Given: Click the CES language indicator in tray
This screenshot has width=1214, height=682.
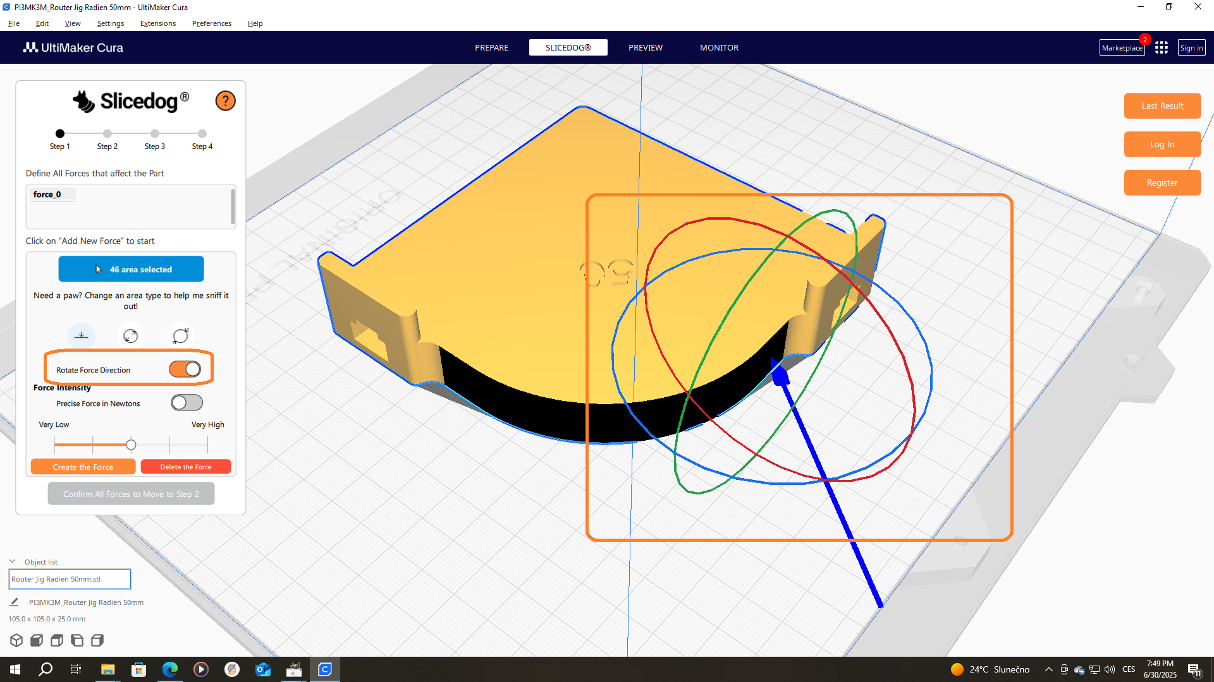Looking at the screenshot, I should pos(1129,669).
